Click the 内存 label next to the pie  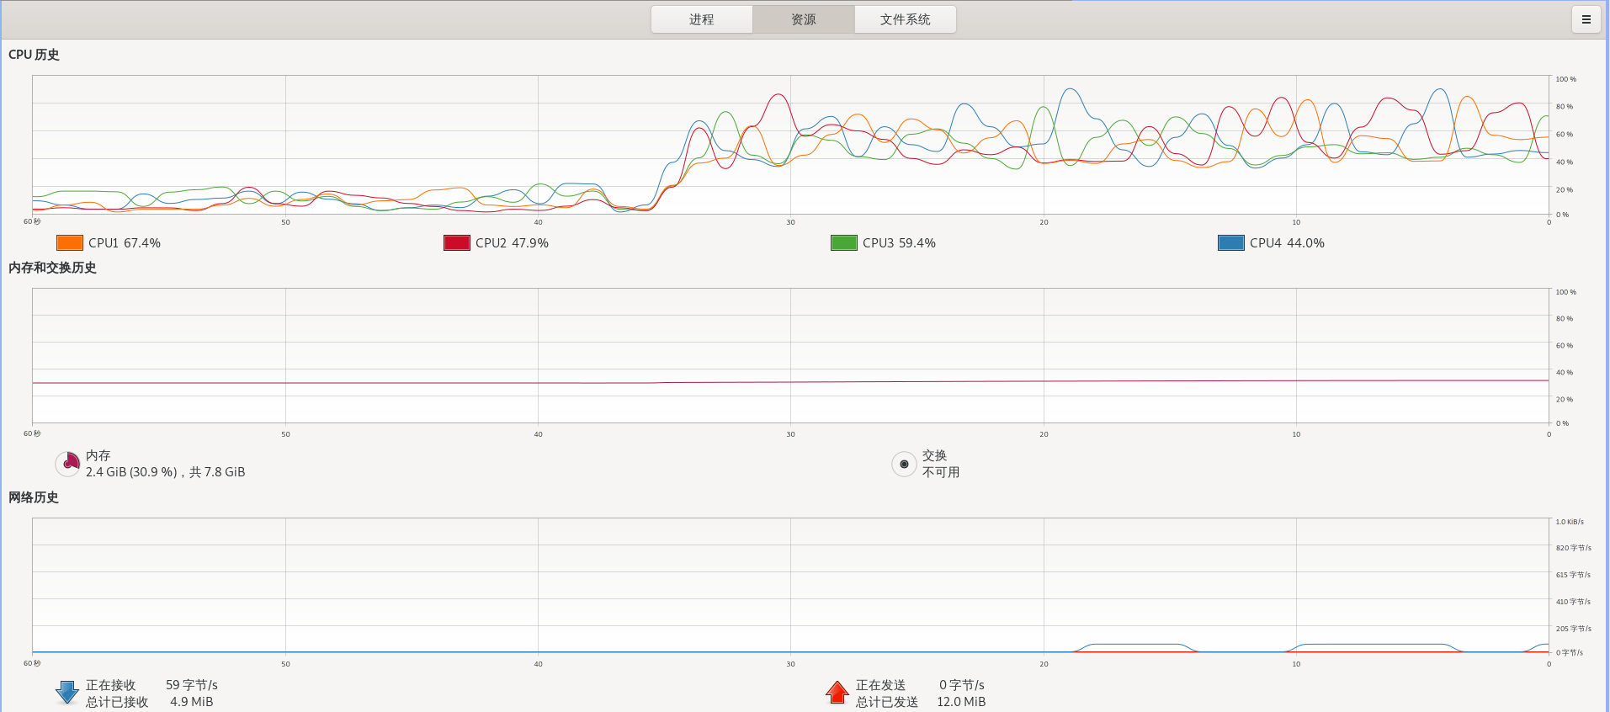[x=98, y=455]
